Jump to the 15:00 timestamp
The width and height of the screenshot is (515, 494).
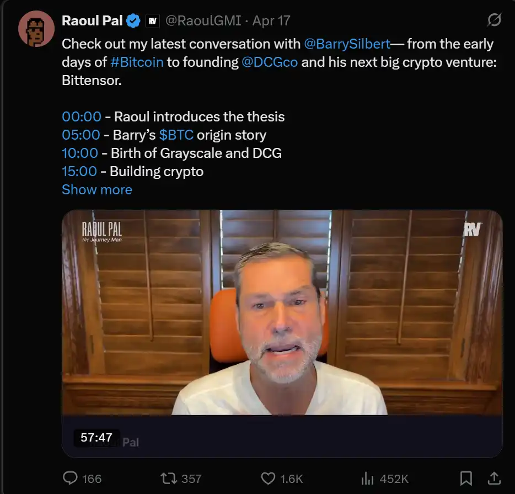pyautogui.click(x=80, y=171)
